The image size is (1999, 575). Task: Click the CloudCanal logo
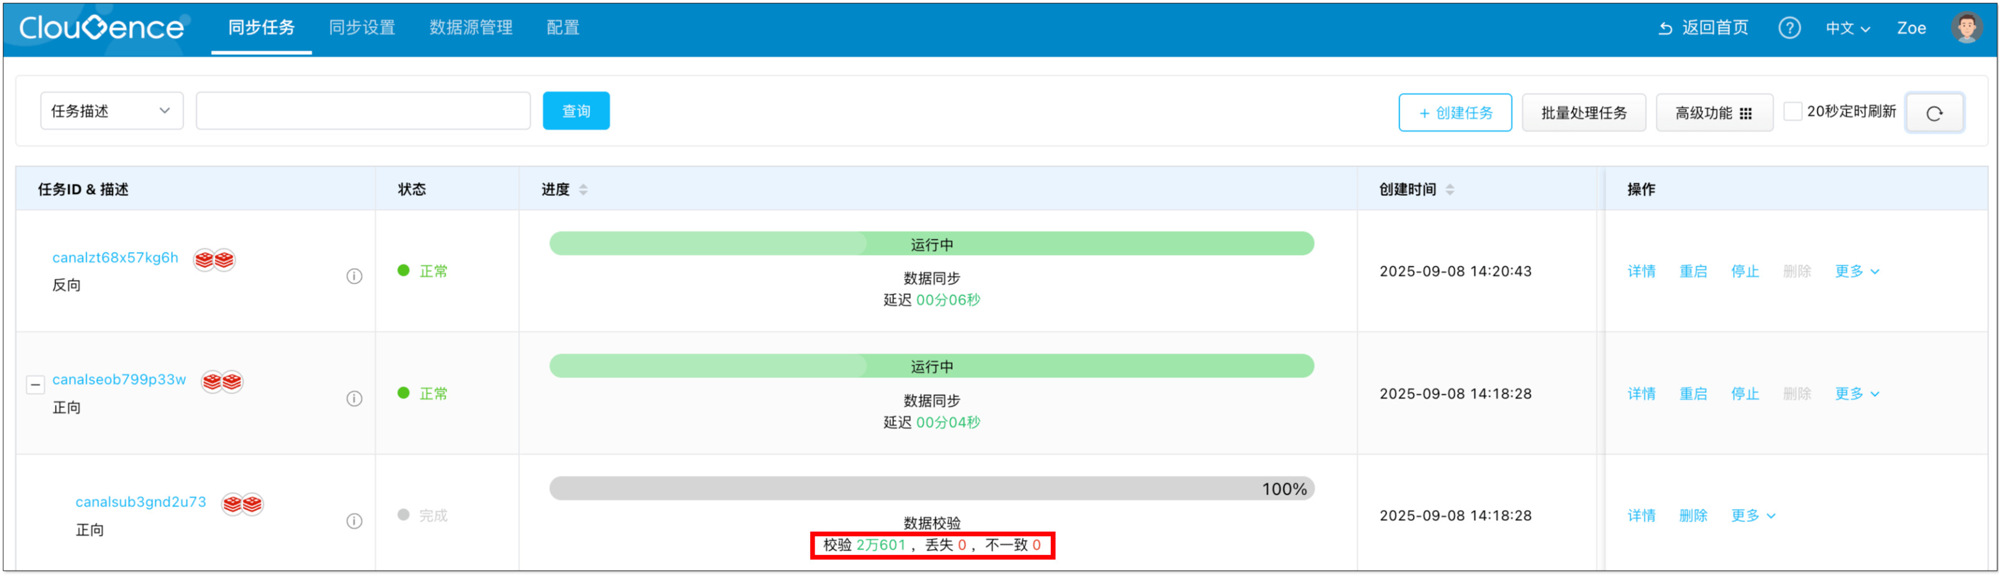pyautogui.click(x=102, y=28)
